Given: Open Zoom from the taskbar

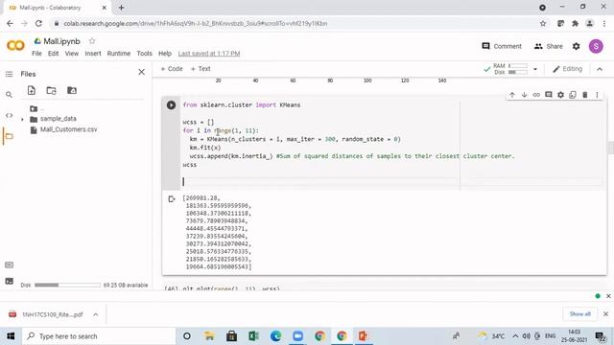Looking at the screenshot, I should [x=297, y=336].
